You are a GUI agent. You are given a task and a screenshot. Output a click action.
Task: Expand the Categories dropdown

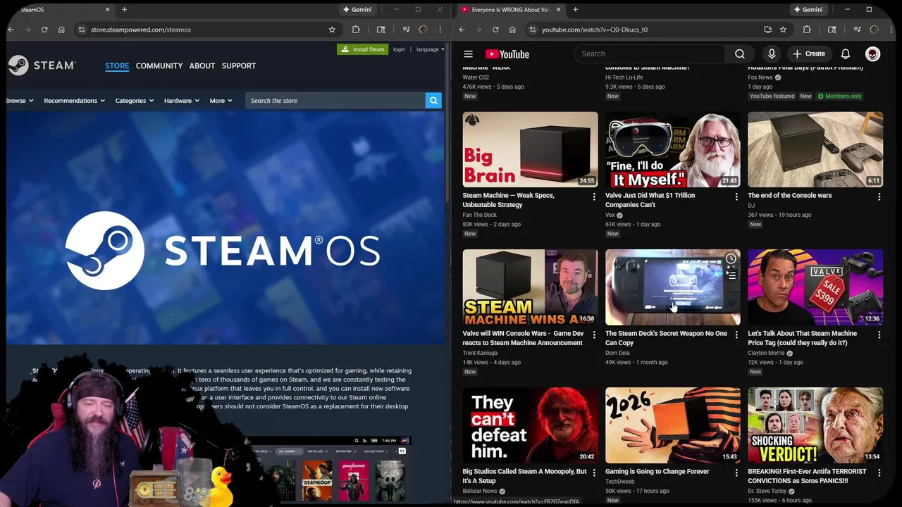click(134, 101)
